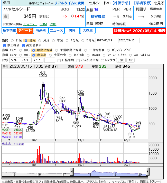Click the 出来高 619,200 volume label
Viewport: 167px width, 183px height.
coord(13,144)
